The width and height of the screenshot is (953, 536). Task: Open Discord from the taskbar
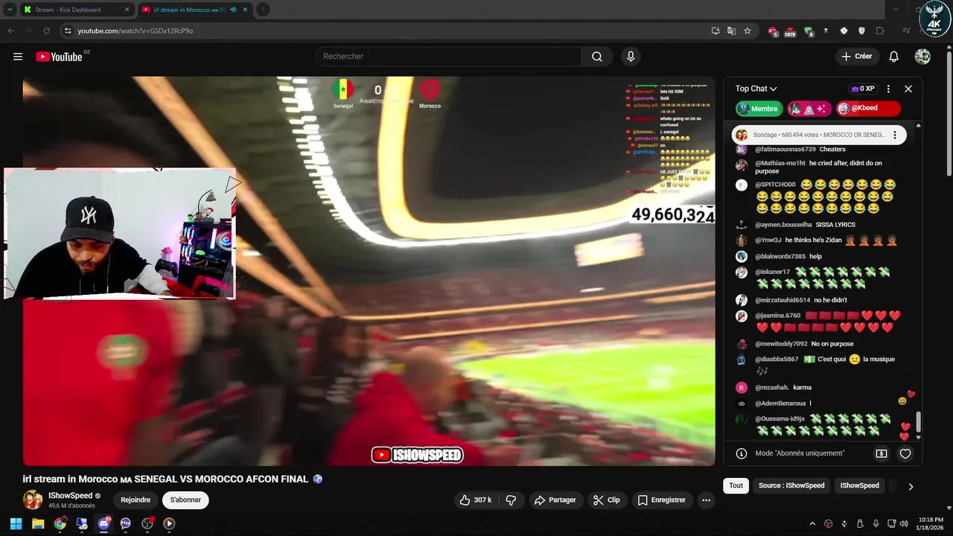coord(103,523)
